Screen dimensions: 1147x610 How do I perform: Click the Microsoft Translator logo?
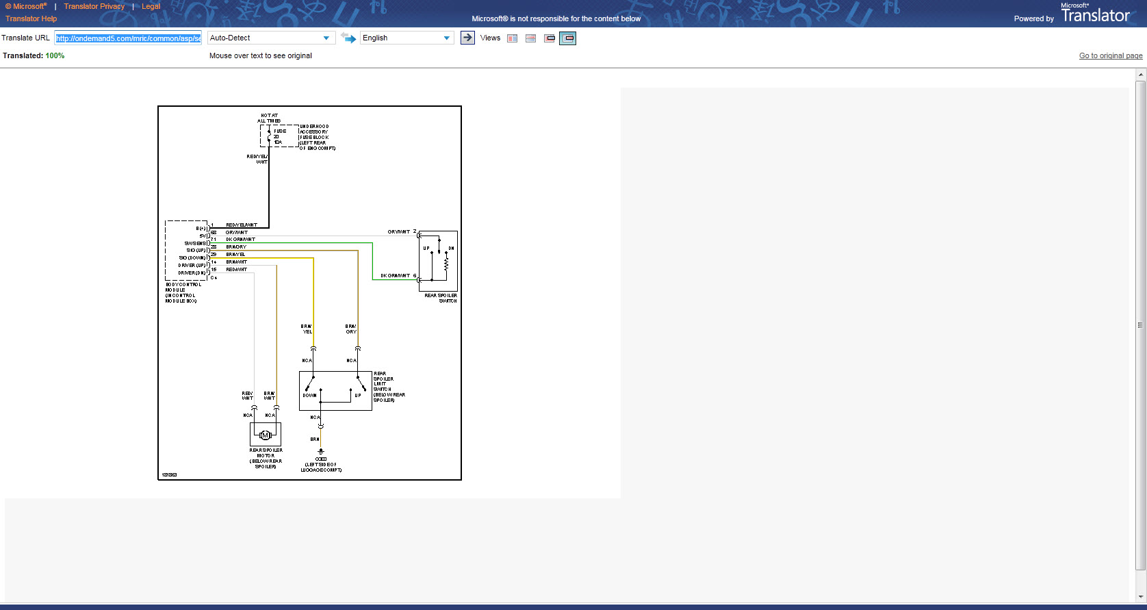click(1095, 14)
